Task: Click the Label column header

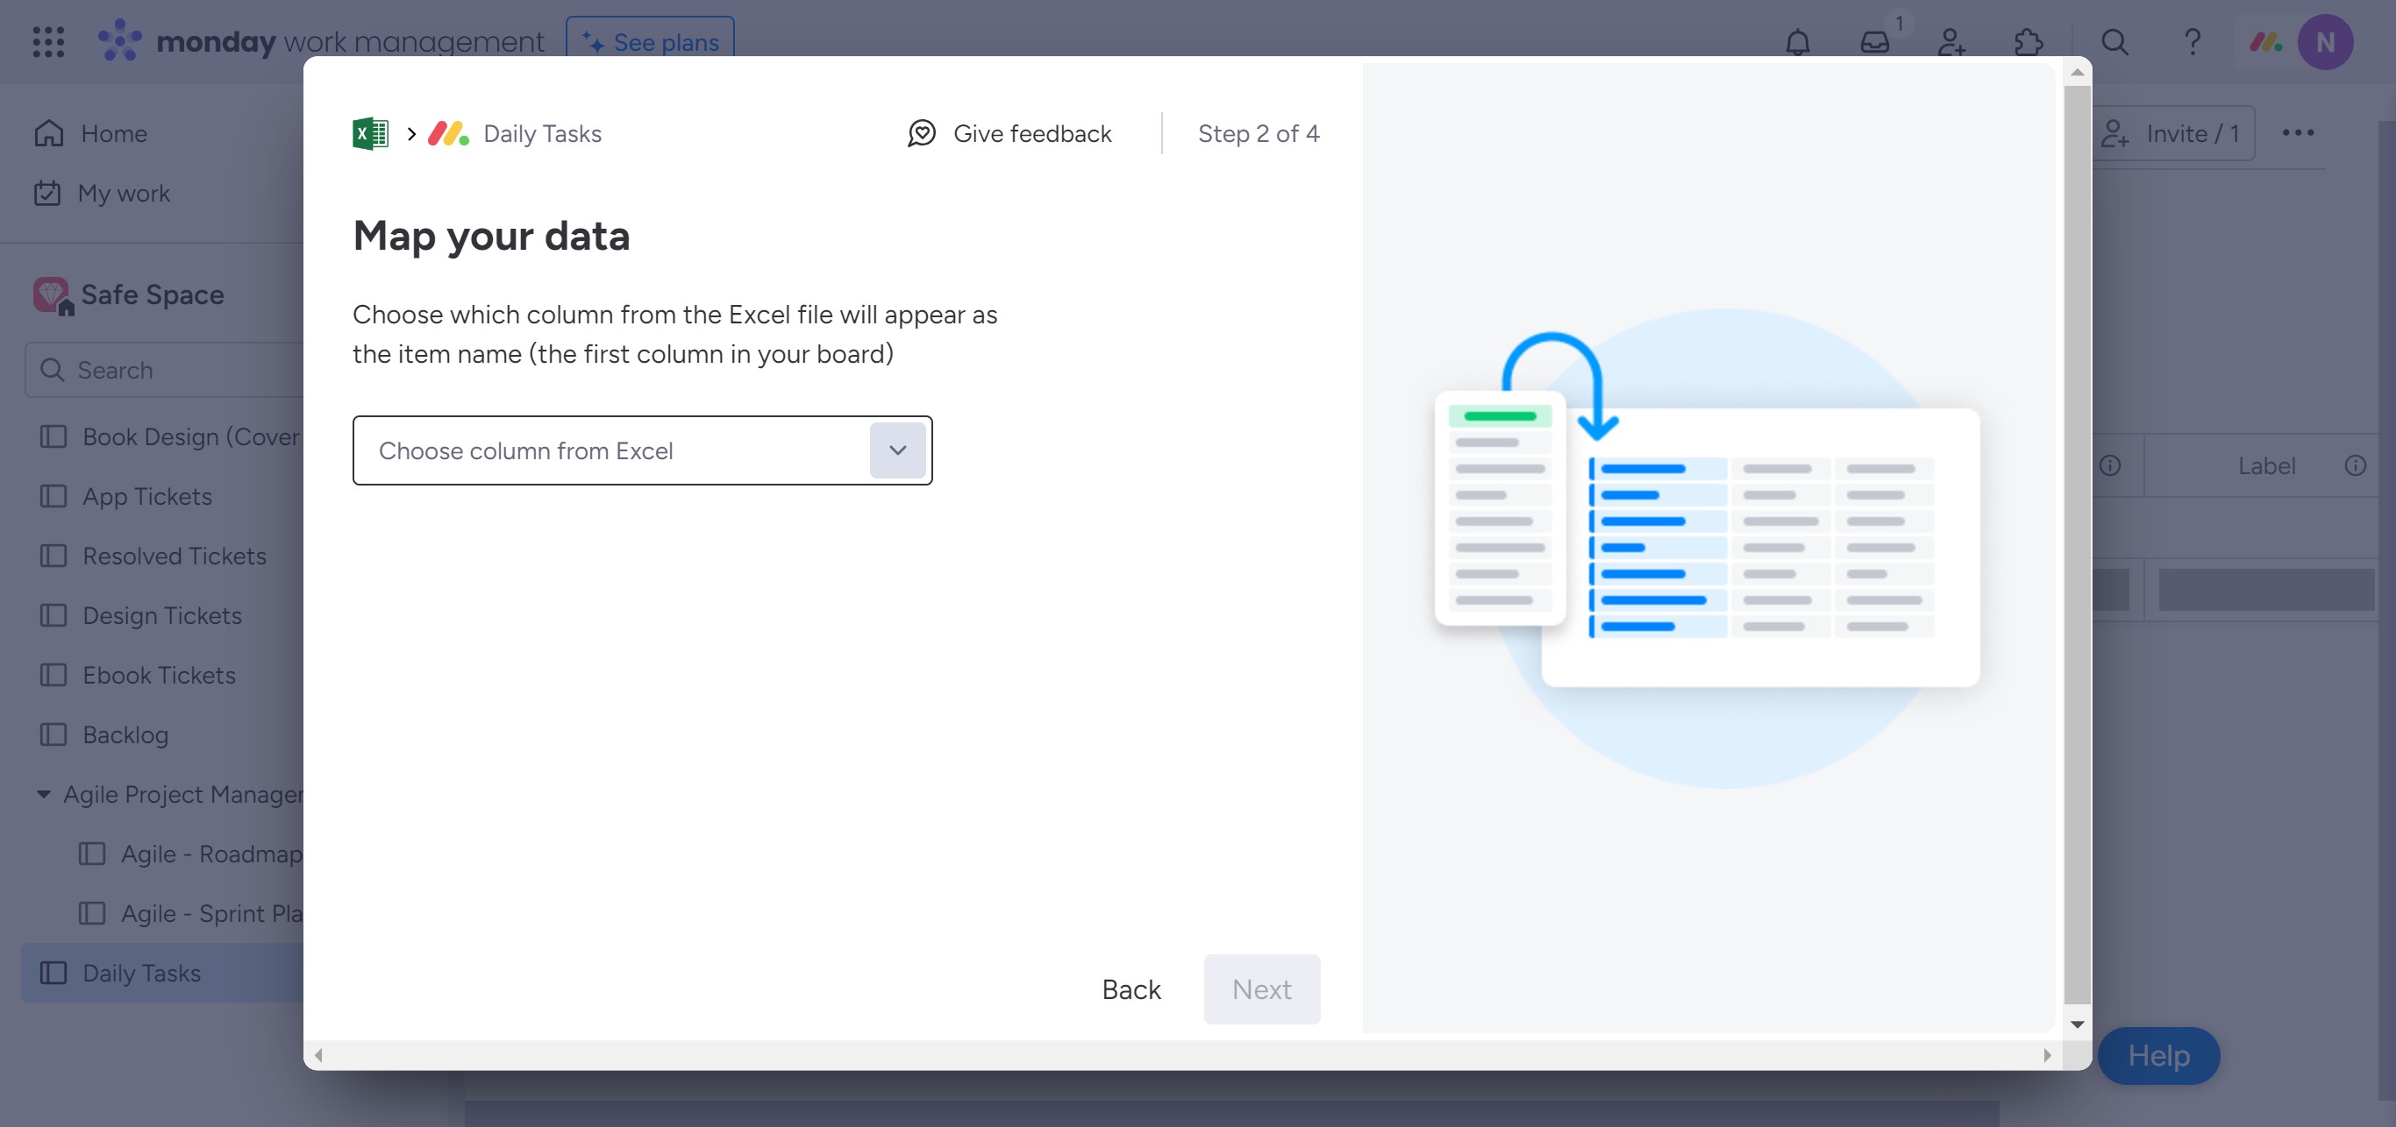Action: pos(2266,465)
